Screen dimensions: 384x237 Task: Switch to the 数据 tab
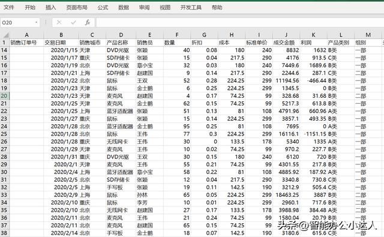click(124, 7)
